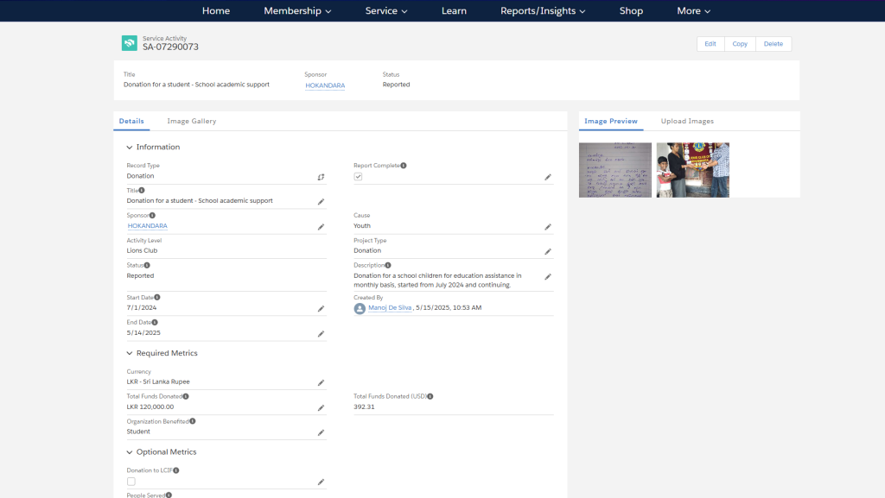Viewport: 885px width, 498px height.
Task: Click Manoj De Silva avatar icon
Action: coord(360,309)
